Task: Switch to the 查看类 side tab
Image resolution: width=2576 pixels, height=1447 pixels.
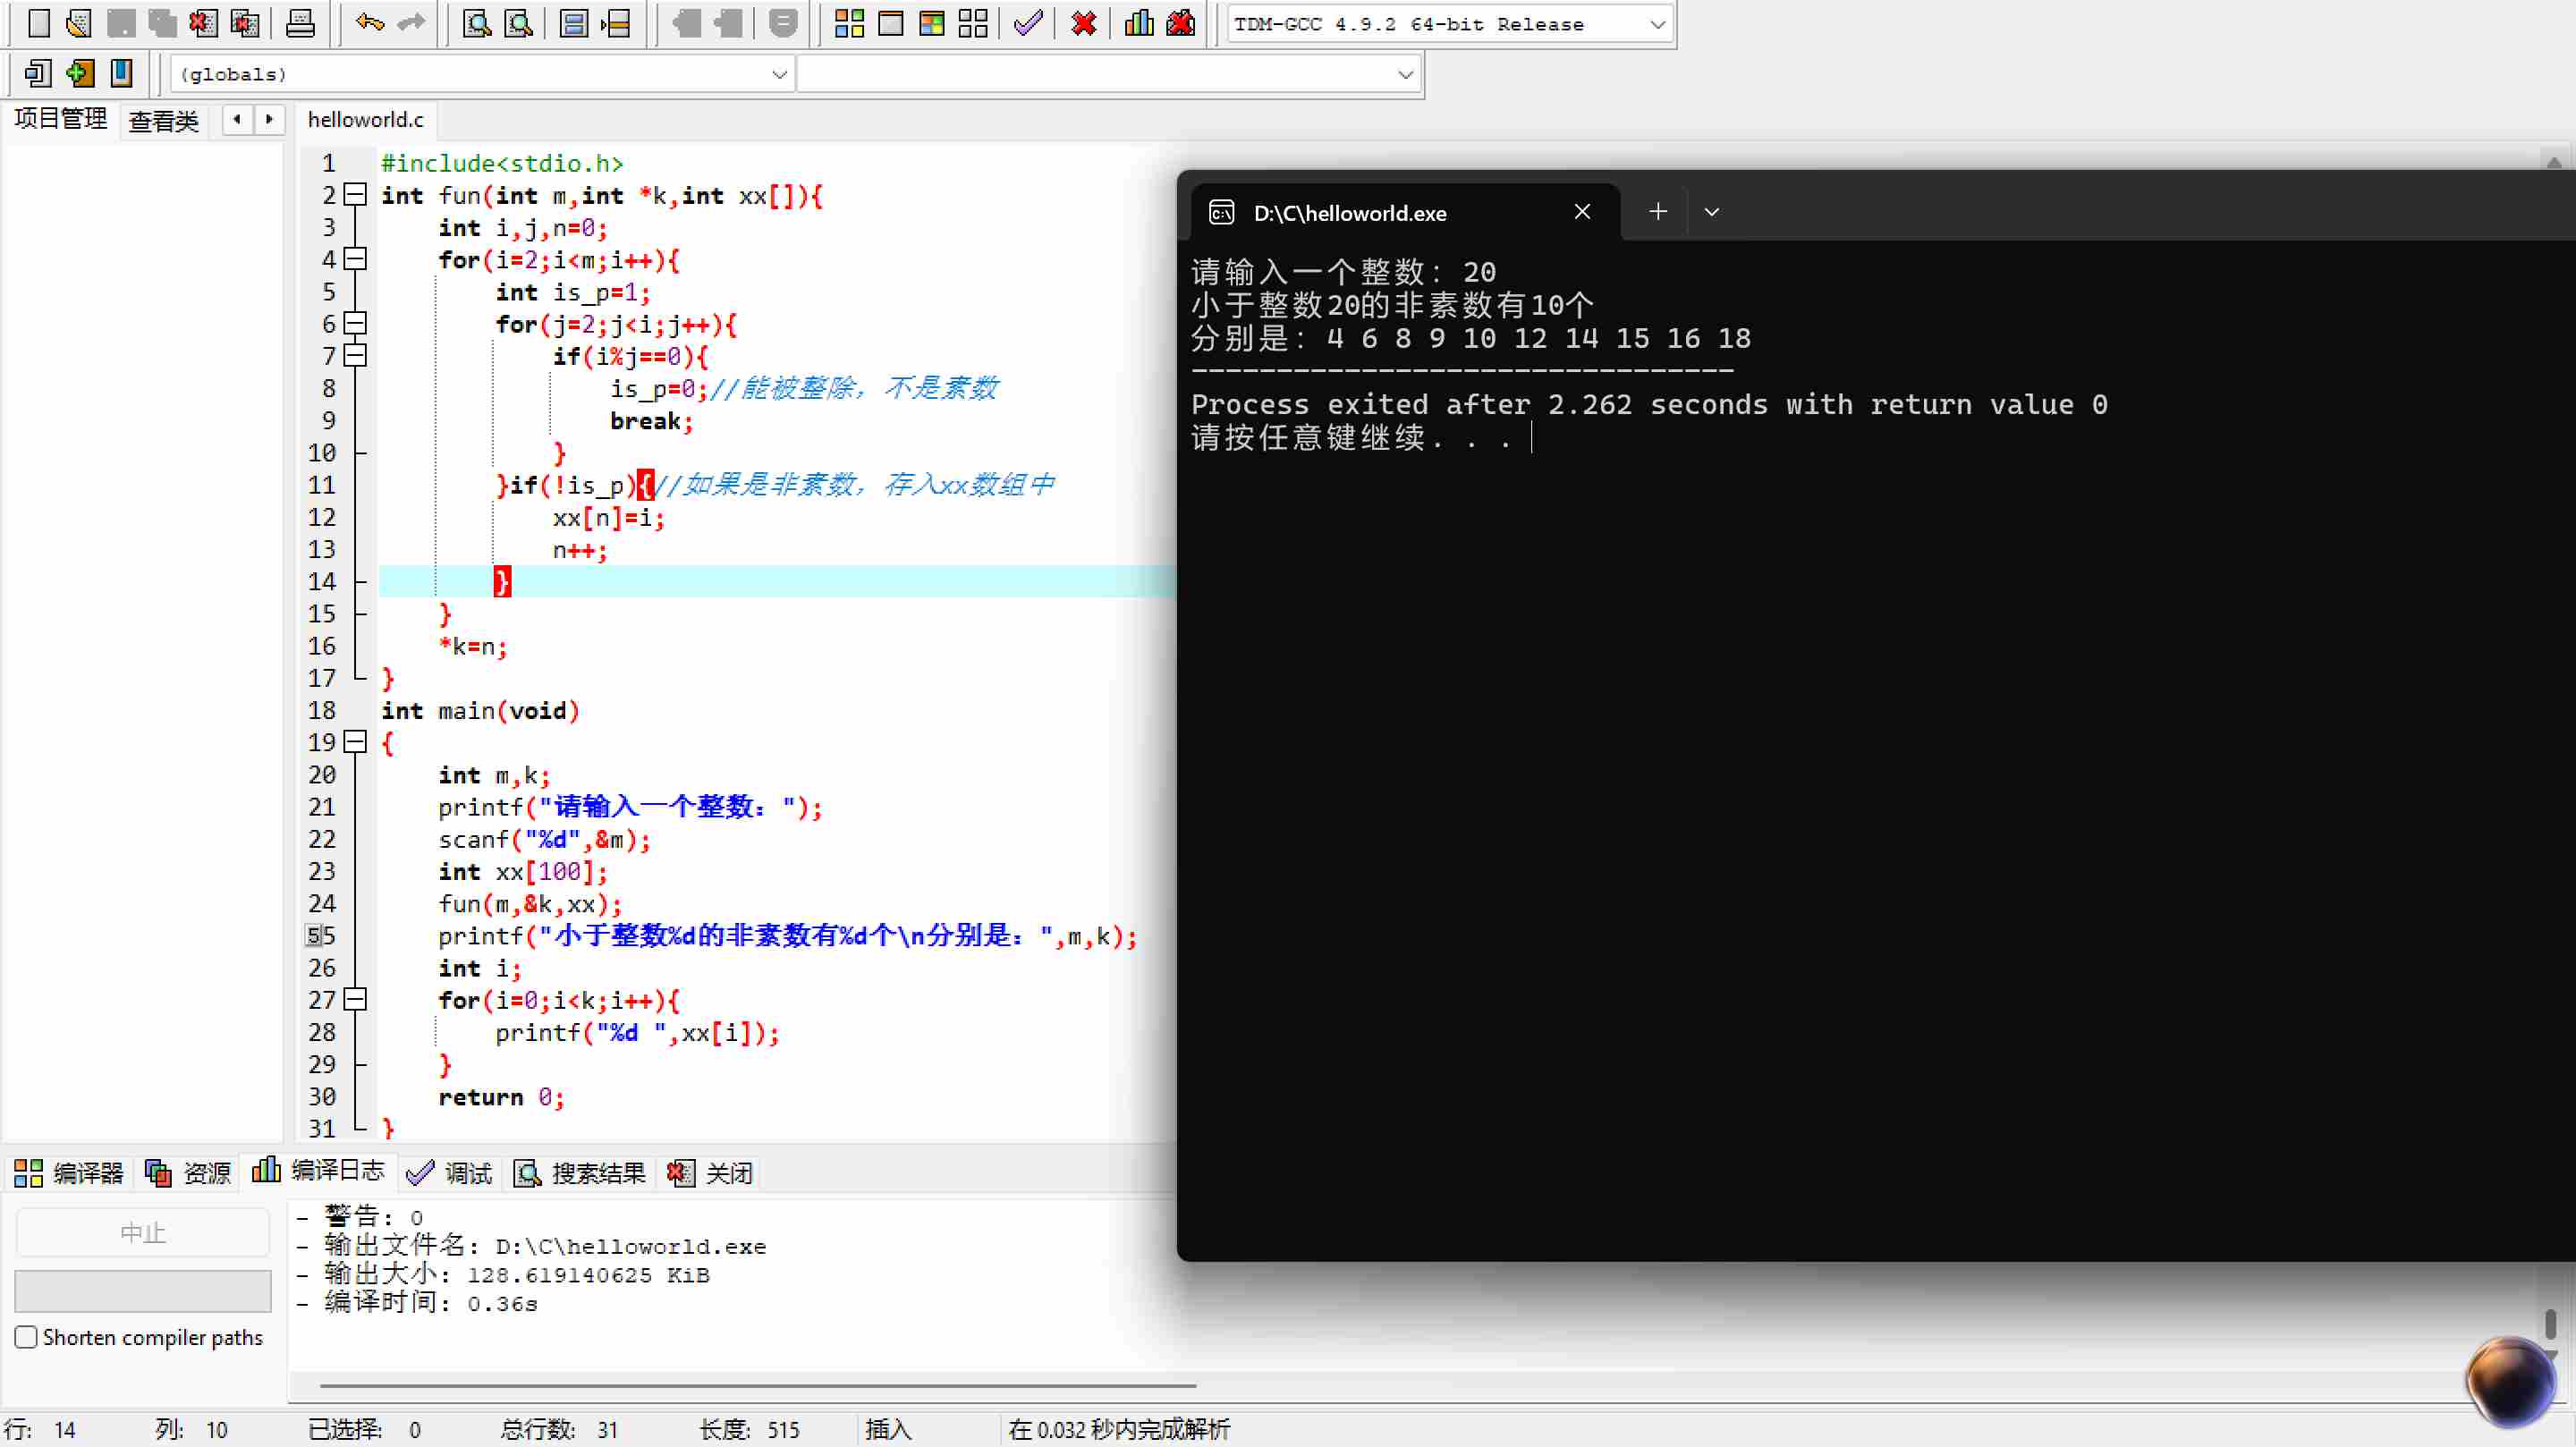Action: coord(163,121)
